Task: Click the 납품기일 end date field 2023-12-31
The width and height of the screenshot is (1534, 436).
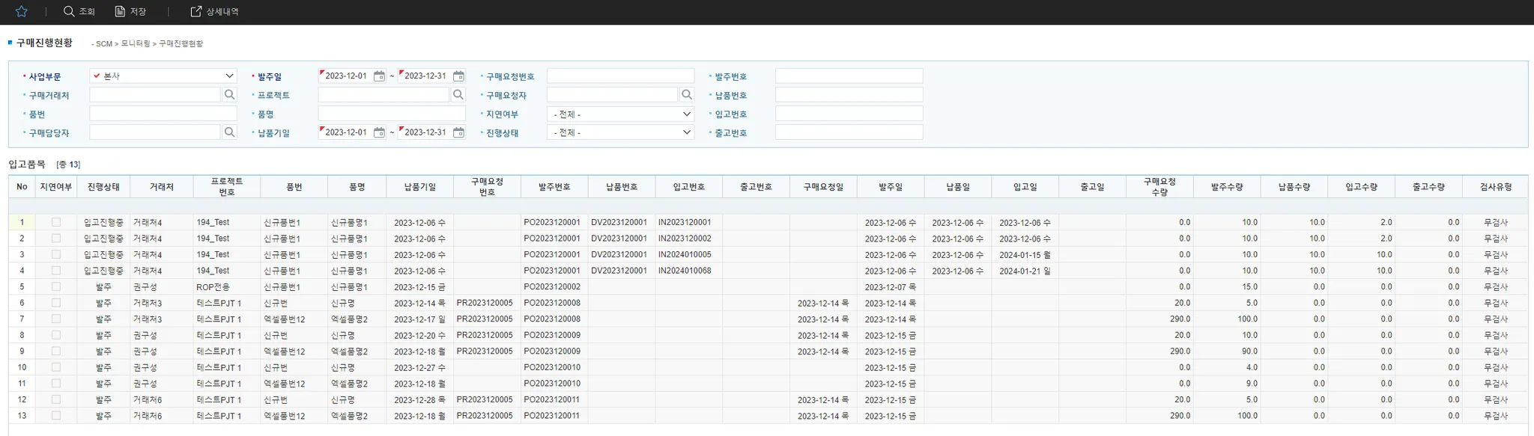Action: click(425, 132)
